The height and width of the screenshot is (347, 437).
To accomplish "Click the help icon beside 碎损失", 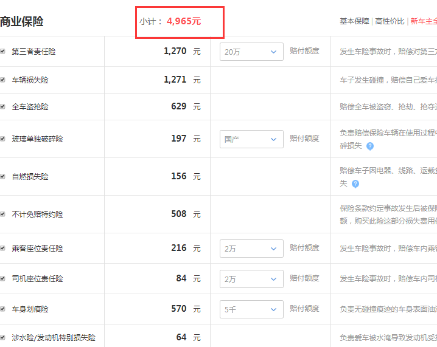I will [x=370, y=146].
